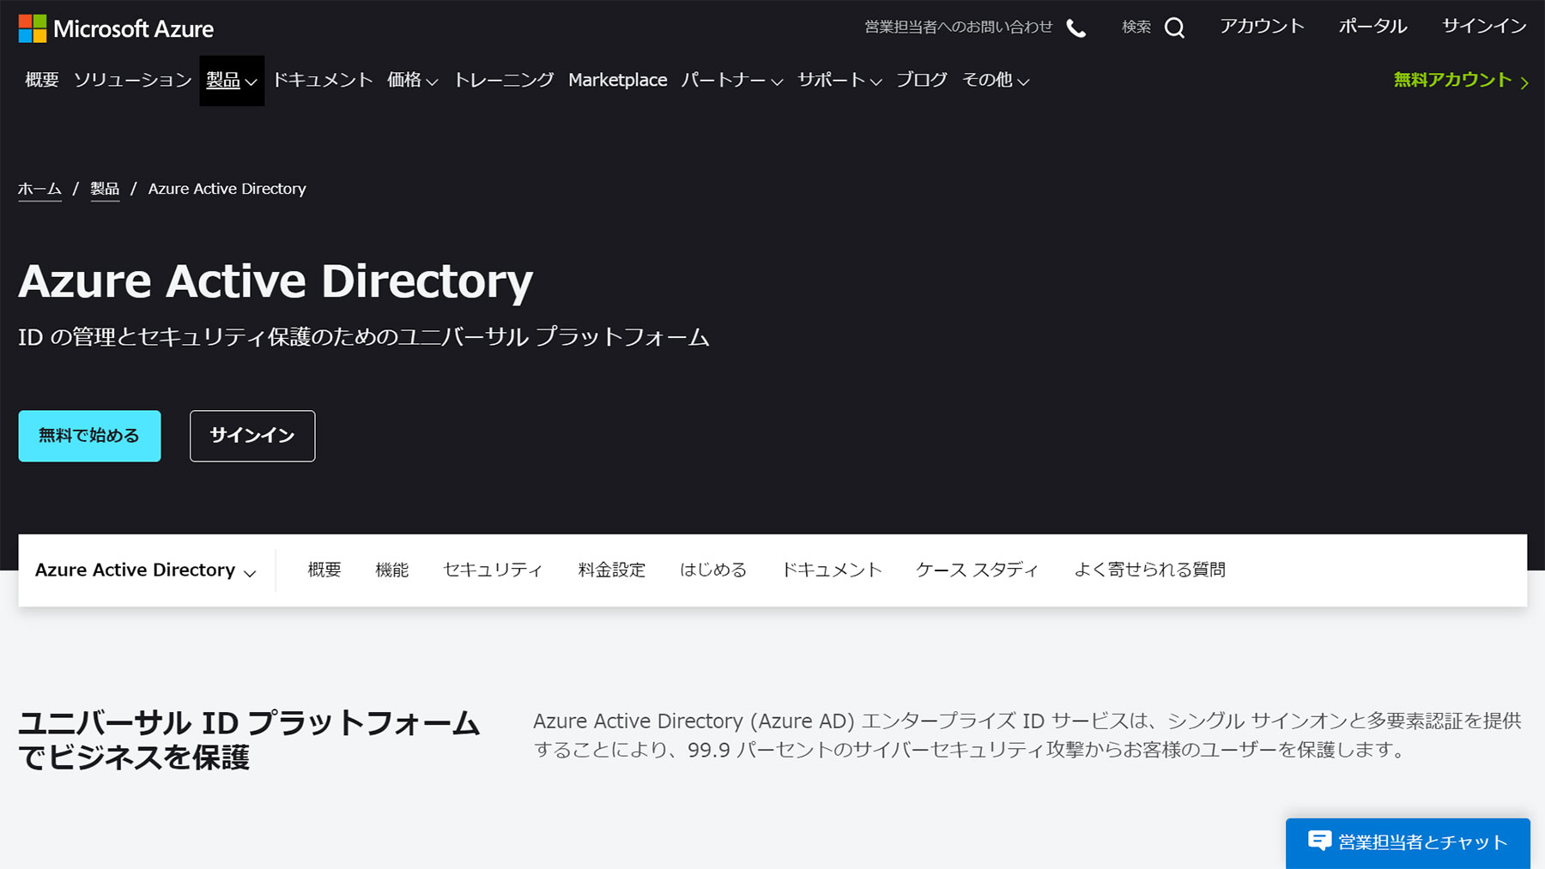Screen dimensions: 1545x869
Task: Open the ドキュメント item in top navigation
Action: 323,80
